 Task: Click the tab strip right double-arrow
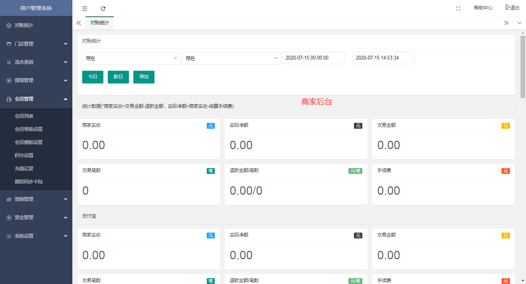pyautogui.click(x=506, y=23)
